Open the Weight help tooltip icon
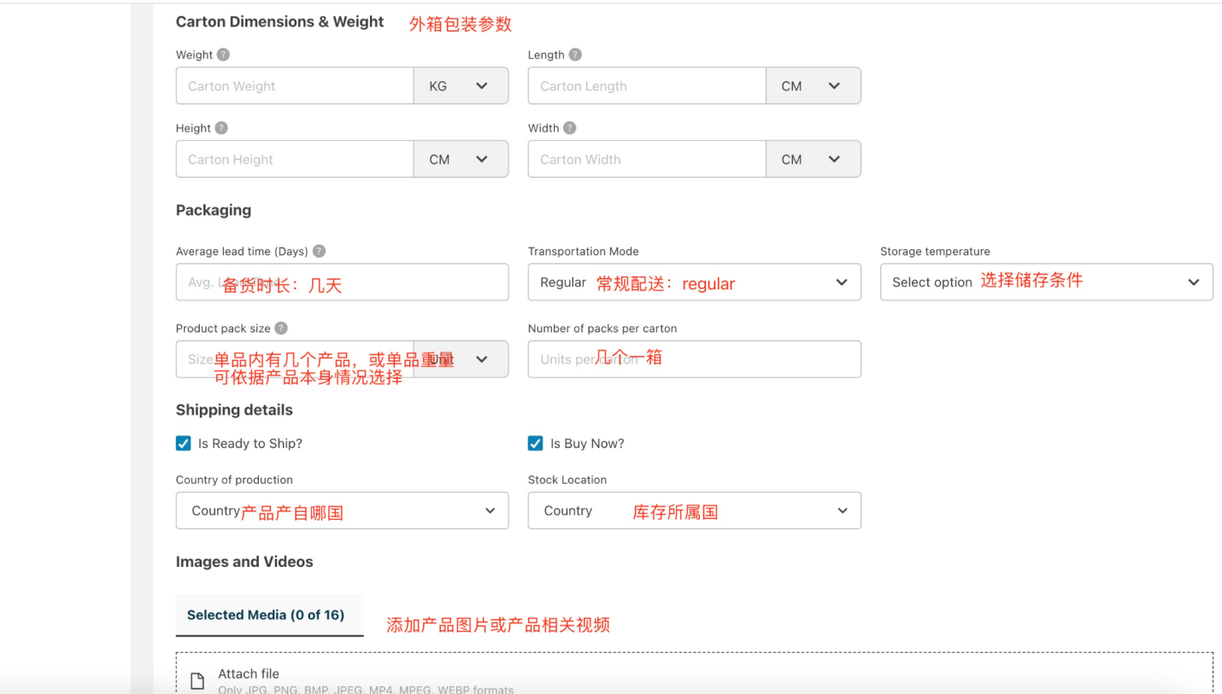This screenshot has width=1222, height=694. pos(222,54)
